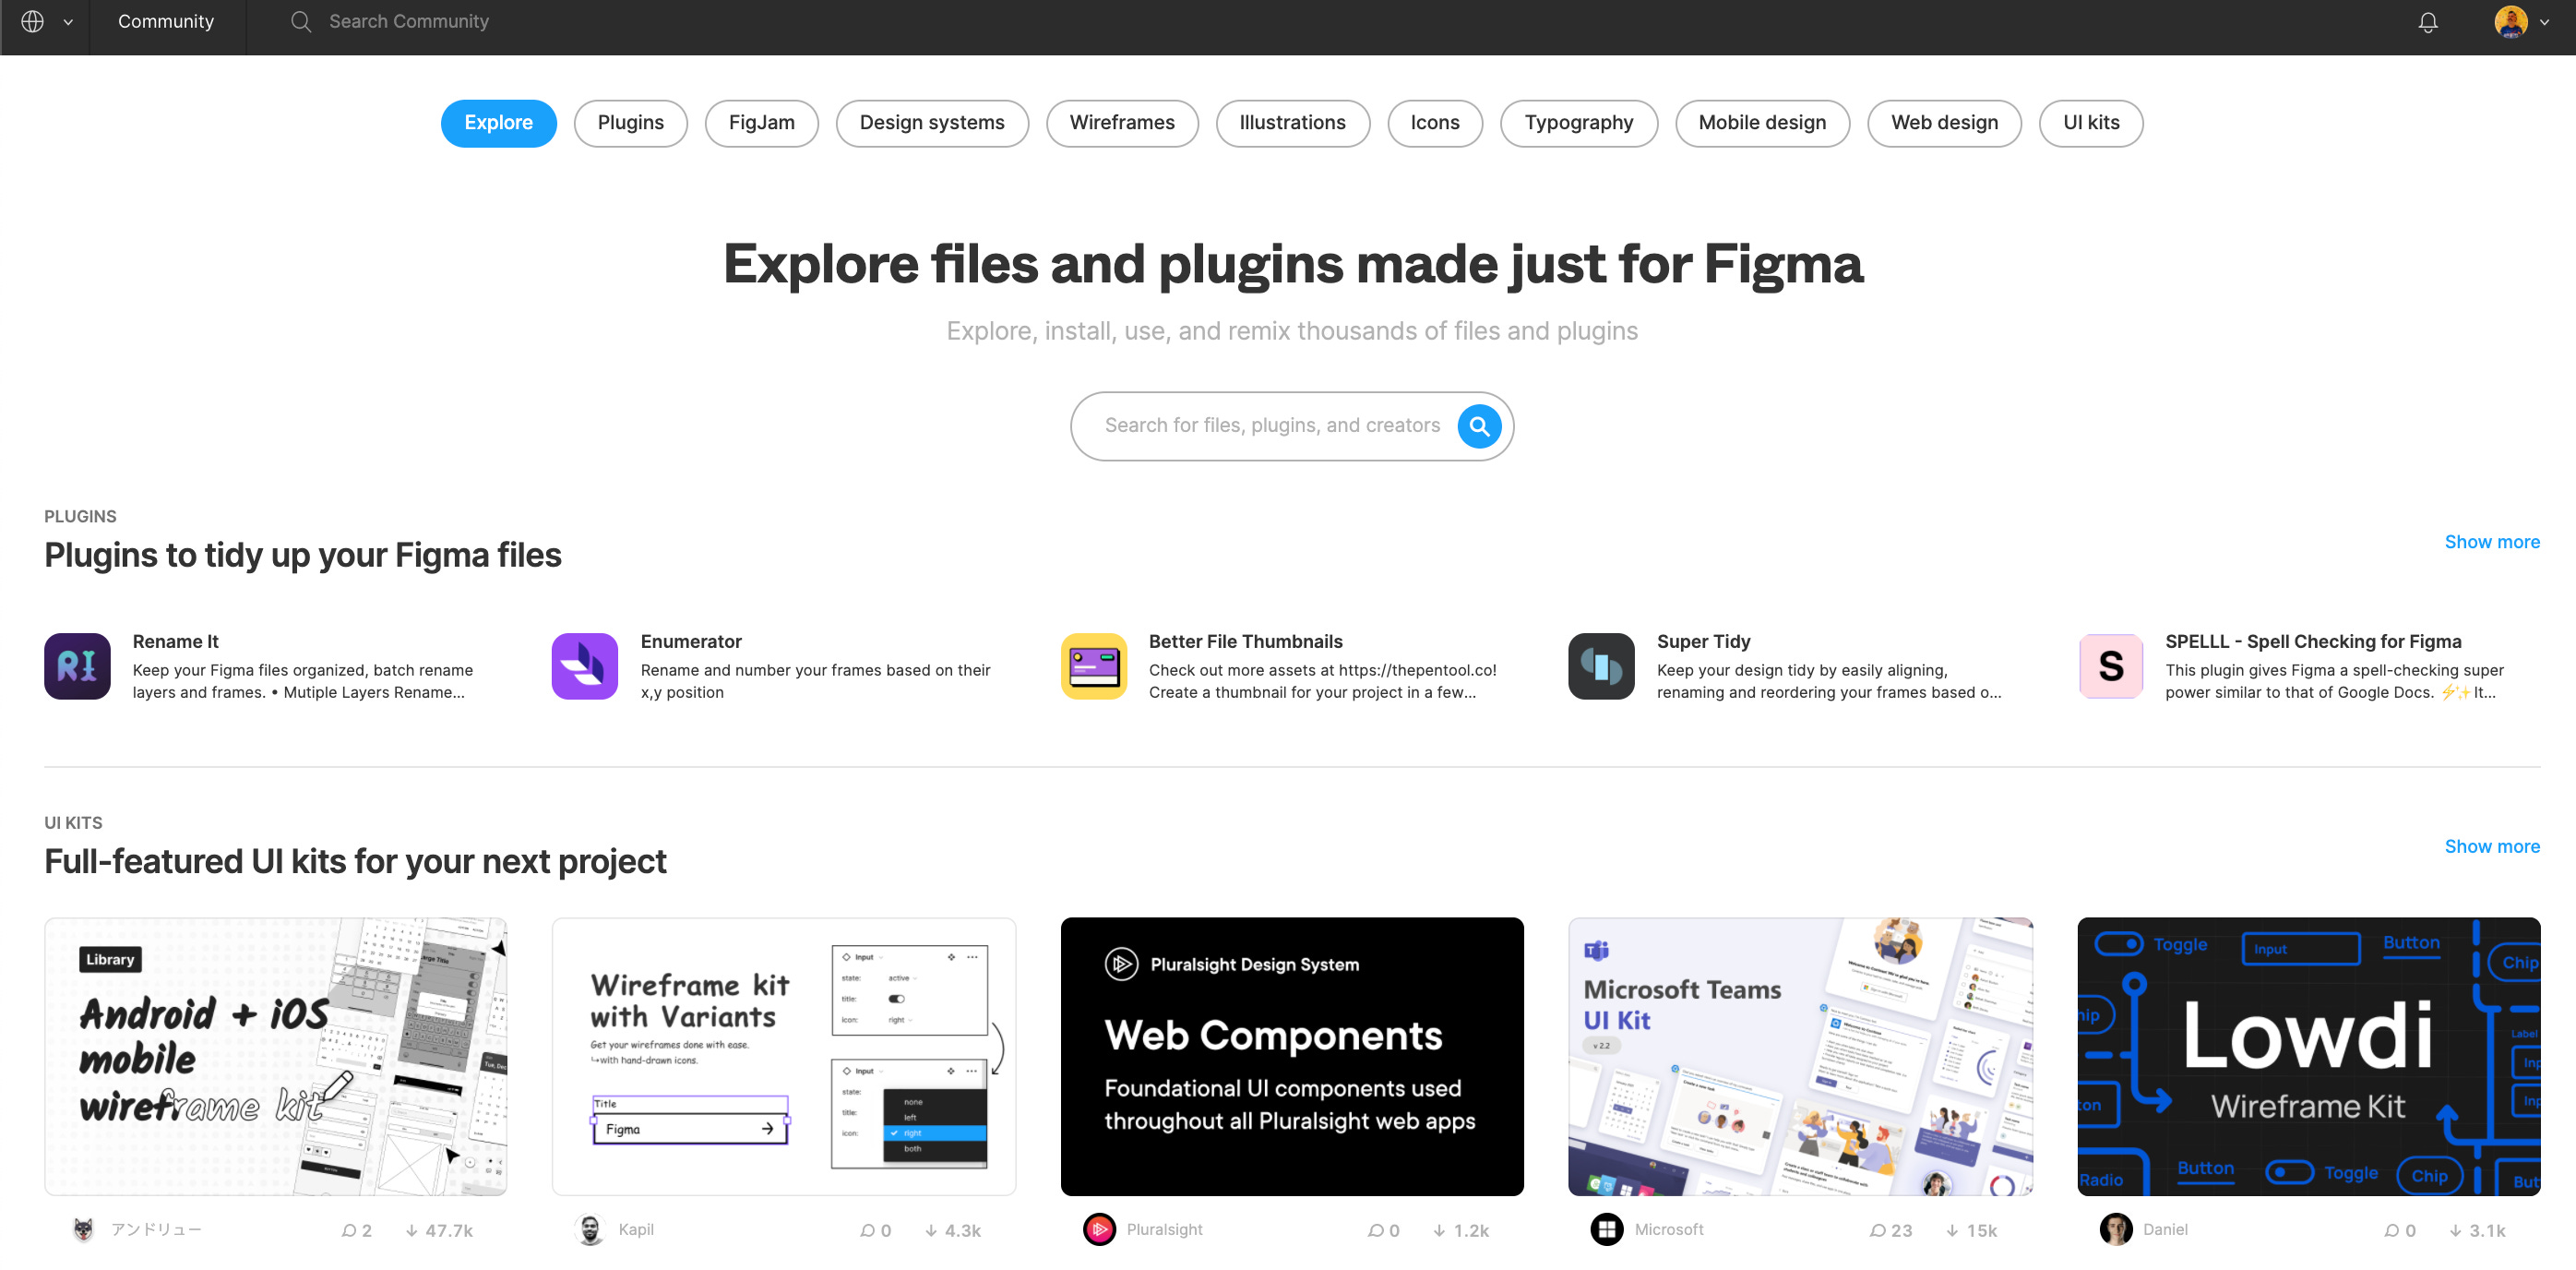Click the アンドリュー author avatar

[84, 1230]
